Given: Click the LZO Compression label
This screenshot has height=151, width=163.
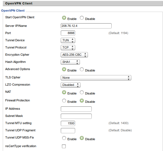Looking at the screenshot, I should click(x=18, y=85).
